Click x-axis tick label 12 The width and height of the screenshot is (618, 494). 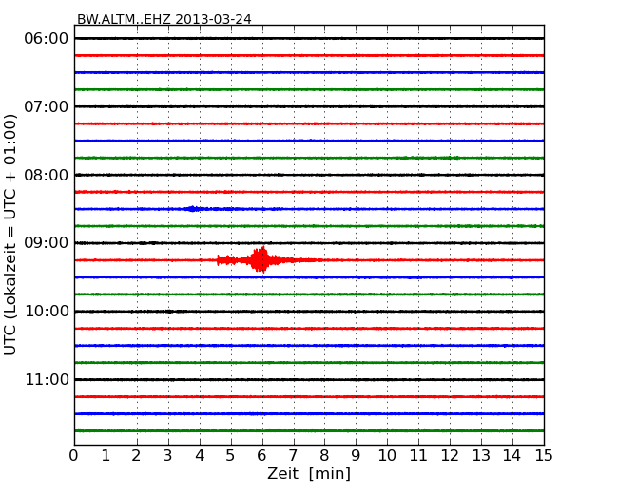(450, 456)
